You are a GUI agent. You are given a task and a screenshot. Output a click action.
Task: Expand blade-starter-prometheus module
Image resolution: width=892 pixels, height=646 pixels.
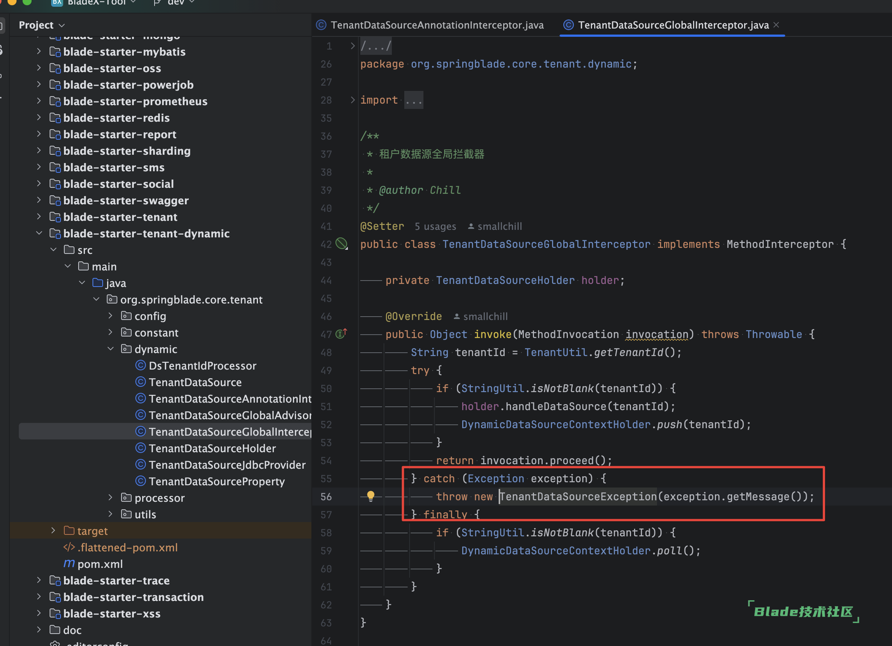click(x=38, y=101)
